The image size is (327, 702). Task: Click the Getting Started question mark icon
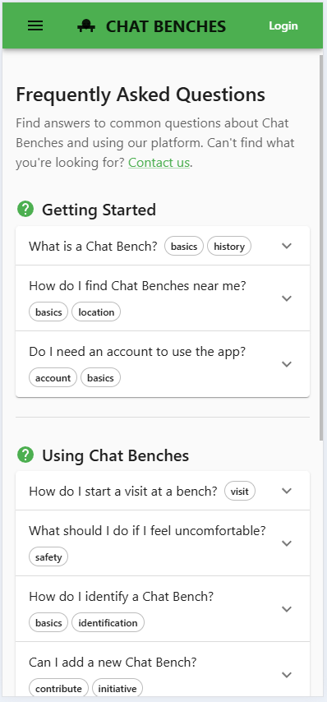pos(25,209)
